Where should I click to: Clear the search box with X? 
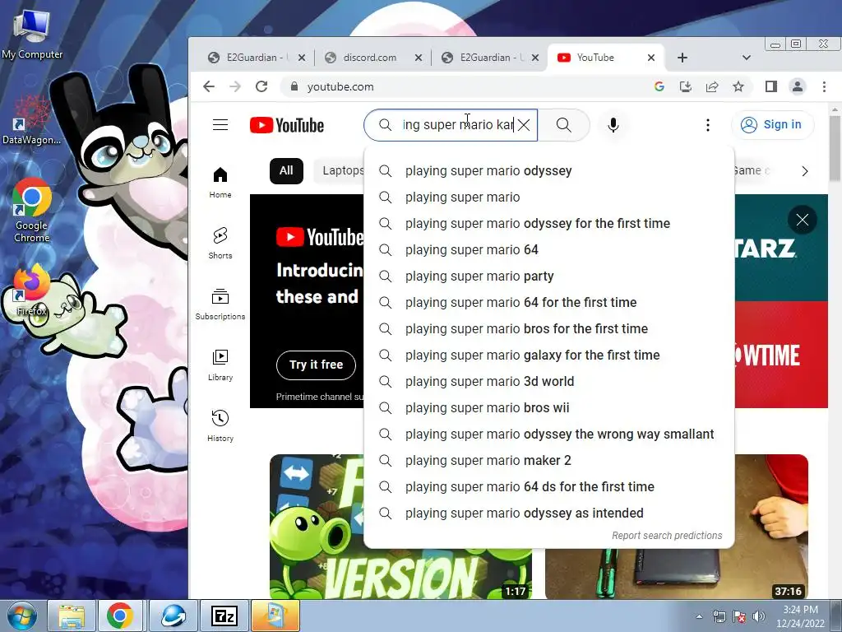[x=524, y=125]
